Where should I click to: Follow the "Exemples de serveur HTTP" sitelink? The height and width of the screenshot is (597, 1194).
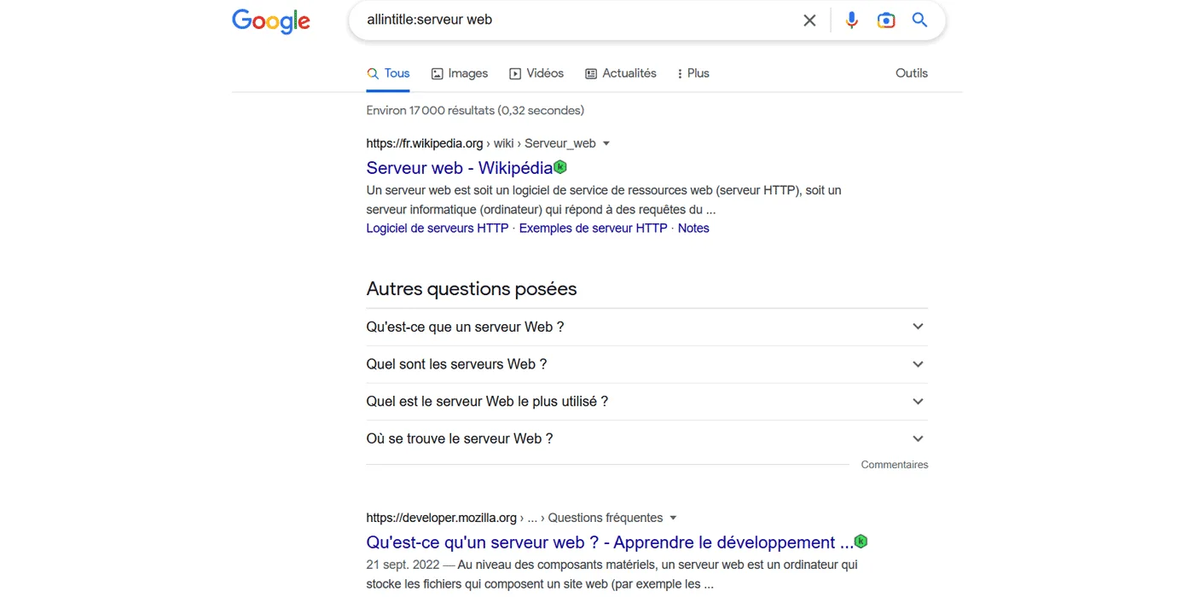coord(593,229)
